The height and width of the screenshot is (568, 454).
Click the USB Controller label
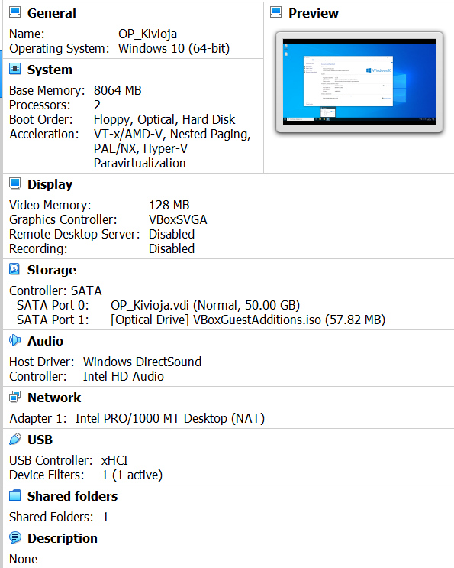50,460
